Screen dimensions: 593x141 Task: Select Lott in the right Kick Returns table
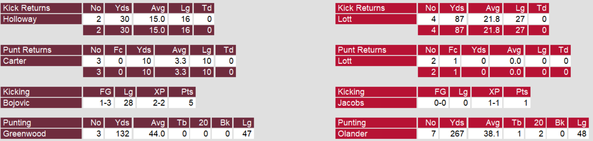point(345,19)
